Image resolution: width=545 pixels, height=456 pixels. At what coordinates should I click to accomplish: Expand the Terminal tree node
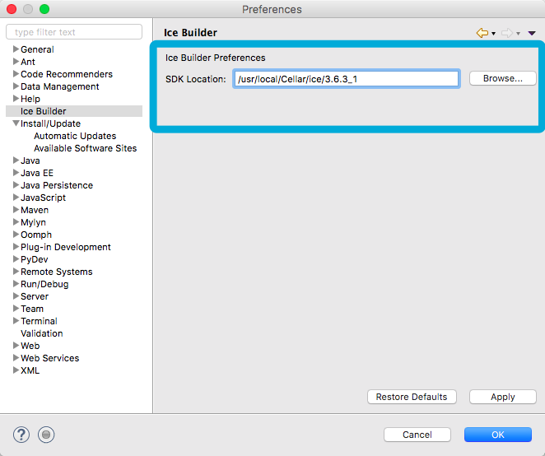coord(16,320)
